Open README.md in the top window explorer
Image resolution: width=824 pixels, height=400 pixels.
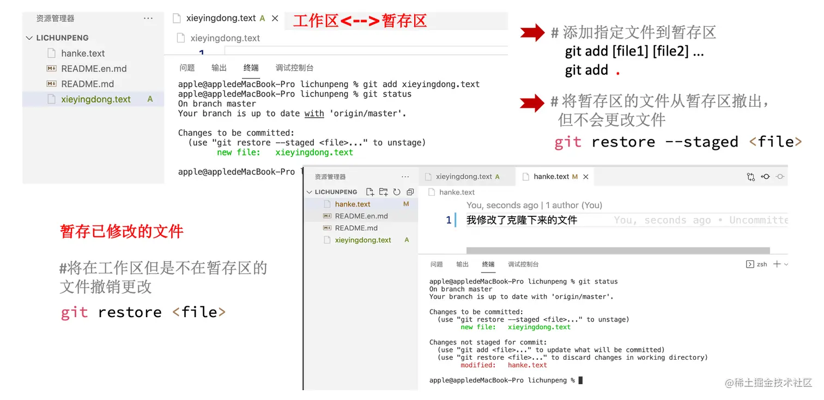tap(93, 84)
